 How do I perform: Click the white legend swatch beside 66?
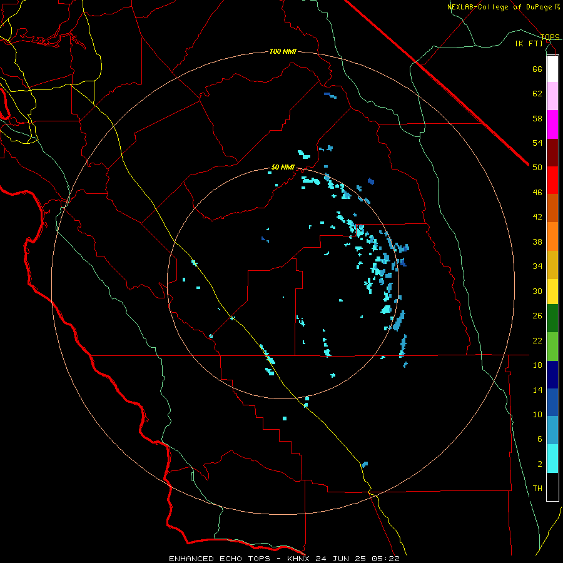tap(552, 69)
